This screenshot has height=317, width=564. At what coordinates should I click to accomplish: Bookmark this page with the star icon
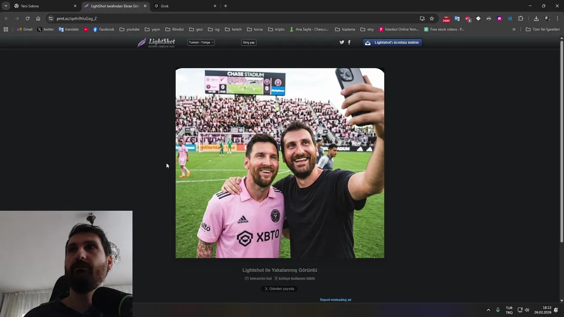432,18
